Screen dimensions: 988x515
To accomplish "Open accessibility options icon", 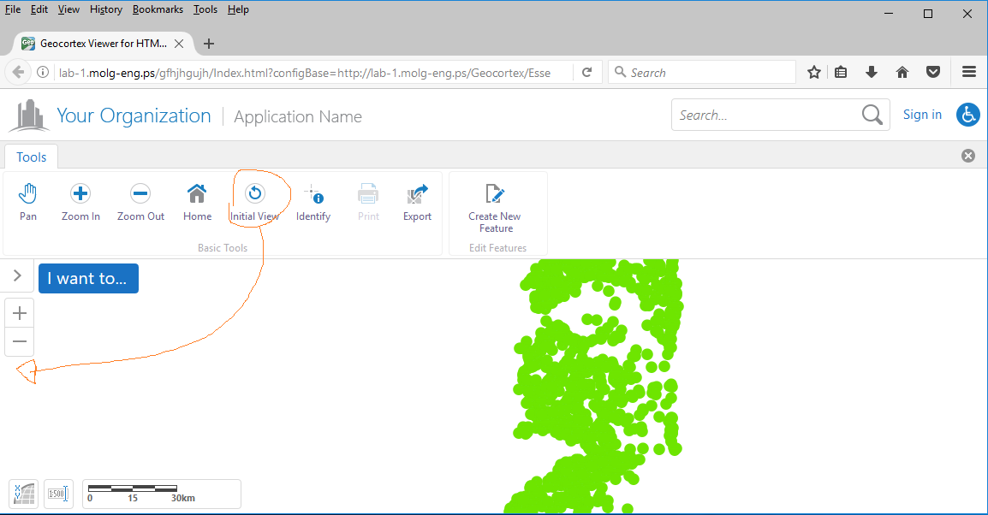I will pos(967,115).
